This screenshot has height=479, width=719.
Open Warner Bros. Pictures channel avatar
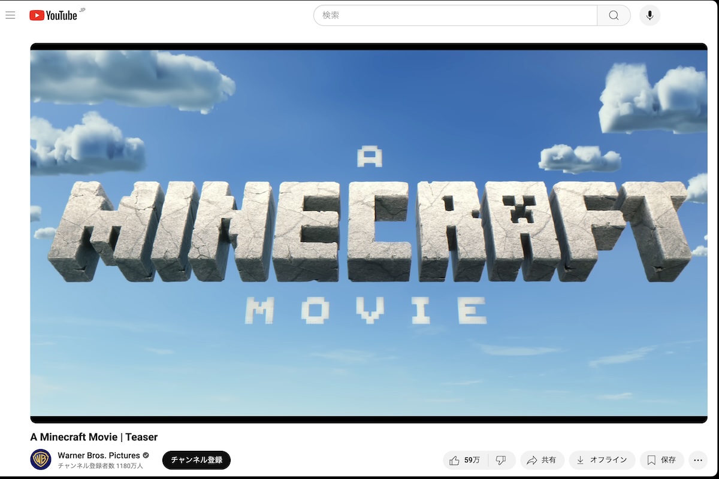(41, 459)
